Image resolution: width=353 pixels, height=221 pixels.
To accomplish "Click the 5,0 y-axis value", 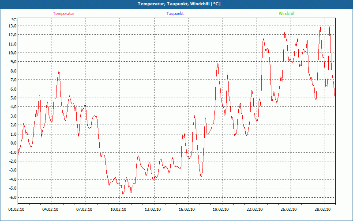I will point(13,98).
